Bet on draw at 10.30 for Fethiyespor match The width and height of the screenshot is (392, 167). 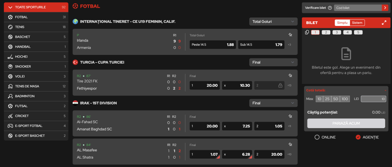[x=237, y=85]
